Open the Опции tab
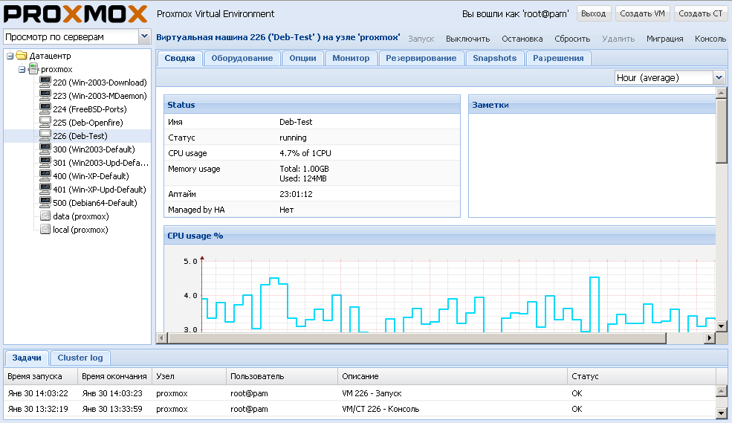Viewport: 732px width, 423px height. (302, 59)
